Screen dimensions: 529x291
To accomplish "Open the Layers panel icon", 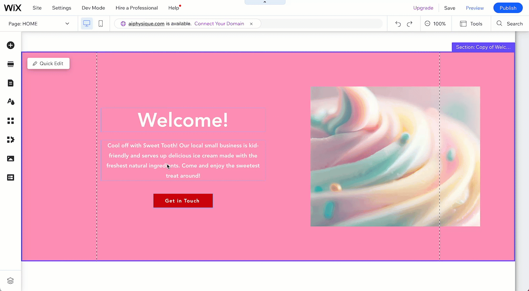I will coord(10,281).
